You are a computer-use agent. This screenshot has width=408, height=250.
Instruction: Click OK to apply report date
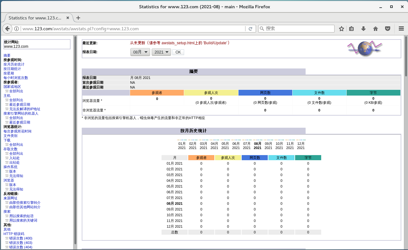coord(178,52)
